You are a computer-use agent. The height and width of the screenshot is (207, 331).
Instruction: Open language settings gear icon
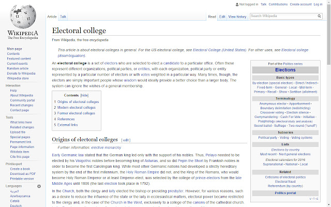[39, 185]
